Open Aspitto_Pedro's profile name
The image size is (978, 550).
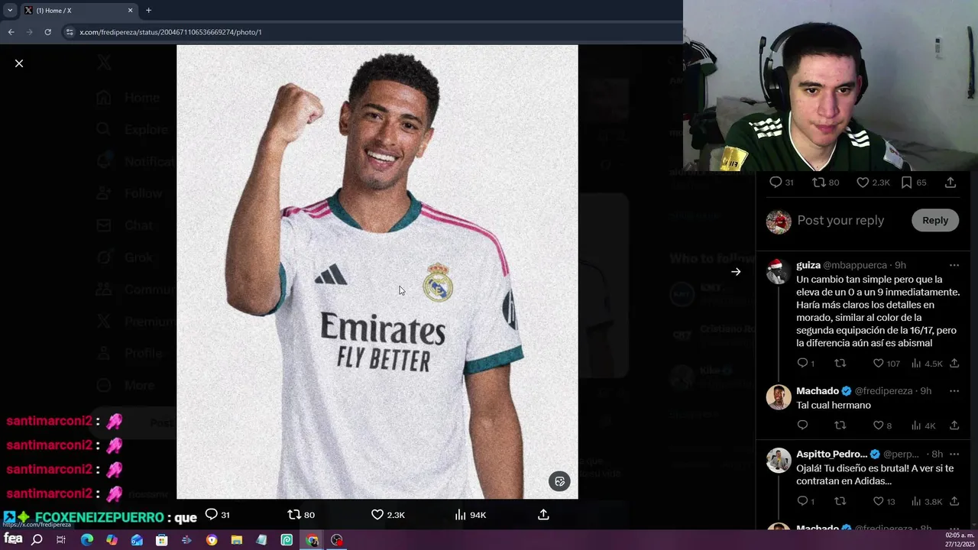click(831, 454)
